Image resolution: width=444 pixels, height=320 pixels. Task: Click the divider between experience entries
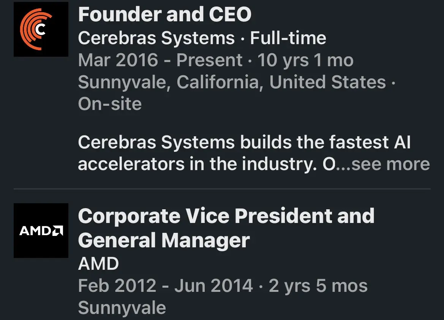(222, 189)
